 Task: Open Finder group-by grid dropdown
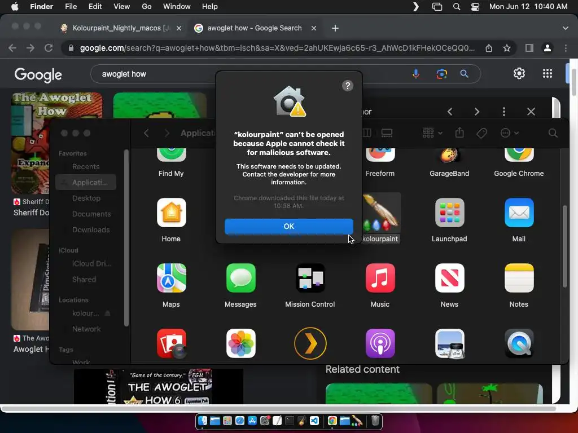click(432, 133)
